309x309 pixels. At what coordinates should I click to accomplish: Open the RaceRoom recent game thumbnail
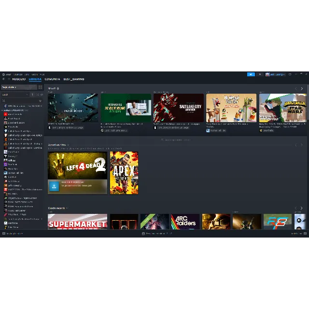pos(278,222)
